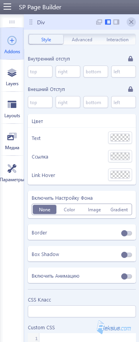The image size is (139, 342).
Task: Open the Параметры tools icon
Action: click(12, 168)
